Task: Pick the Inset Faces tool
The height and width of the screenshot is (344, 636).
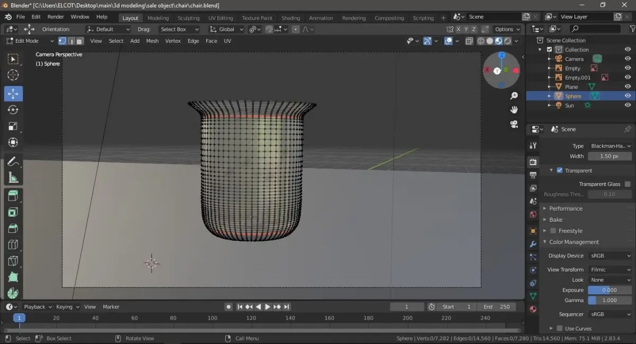Action: pyautogui.click(x=13, y=212)
